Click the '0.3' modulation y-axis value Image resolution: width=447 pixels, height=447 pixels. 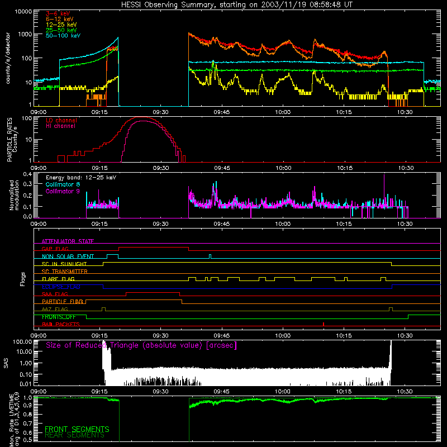(27, 184)
